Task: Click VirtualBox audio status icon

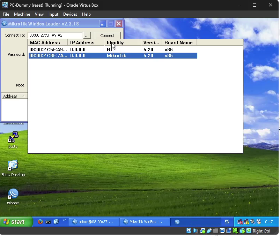Action: (x=196, y=231)
